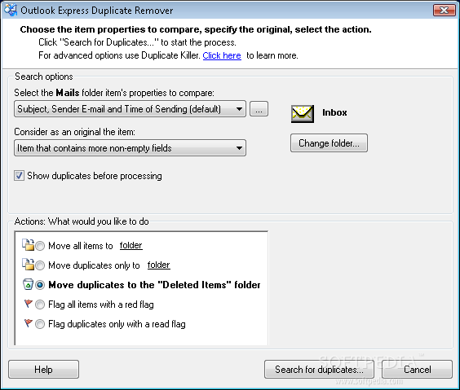The image size is (460, 390).
Task: Click the Outlook Express Duplicate Remover title icon
Action: [x=11, y=10]
